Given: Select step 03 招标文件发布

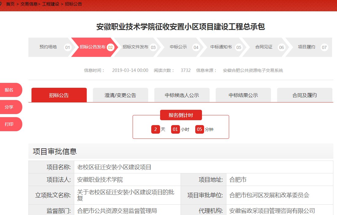Looking at the screenshot, I should 135,47.
